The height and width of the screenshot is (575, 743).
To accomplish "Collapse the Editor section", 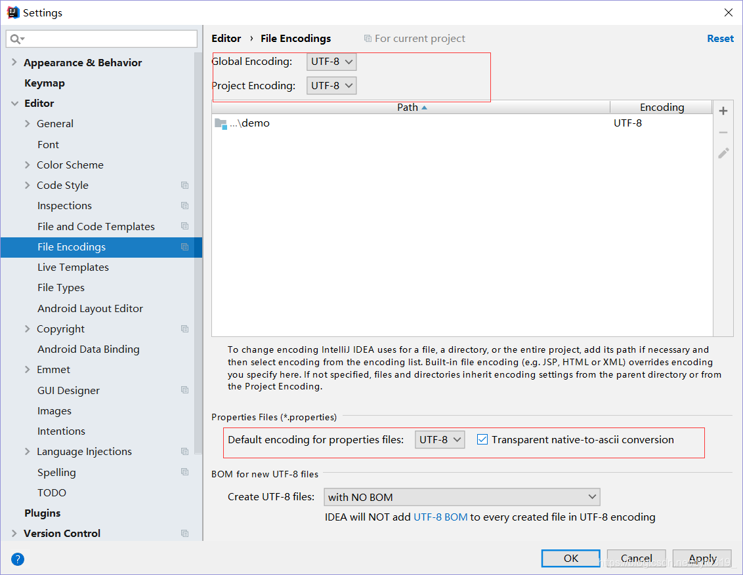I will click(x=14, y=103).
